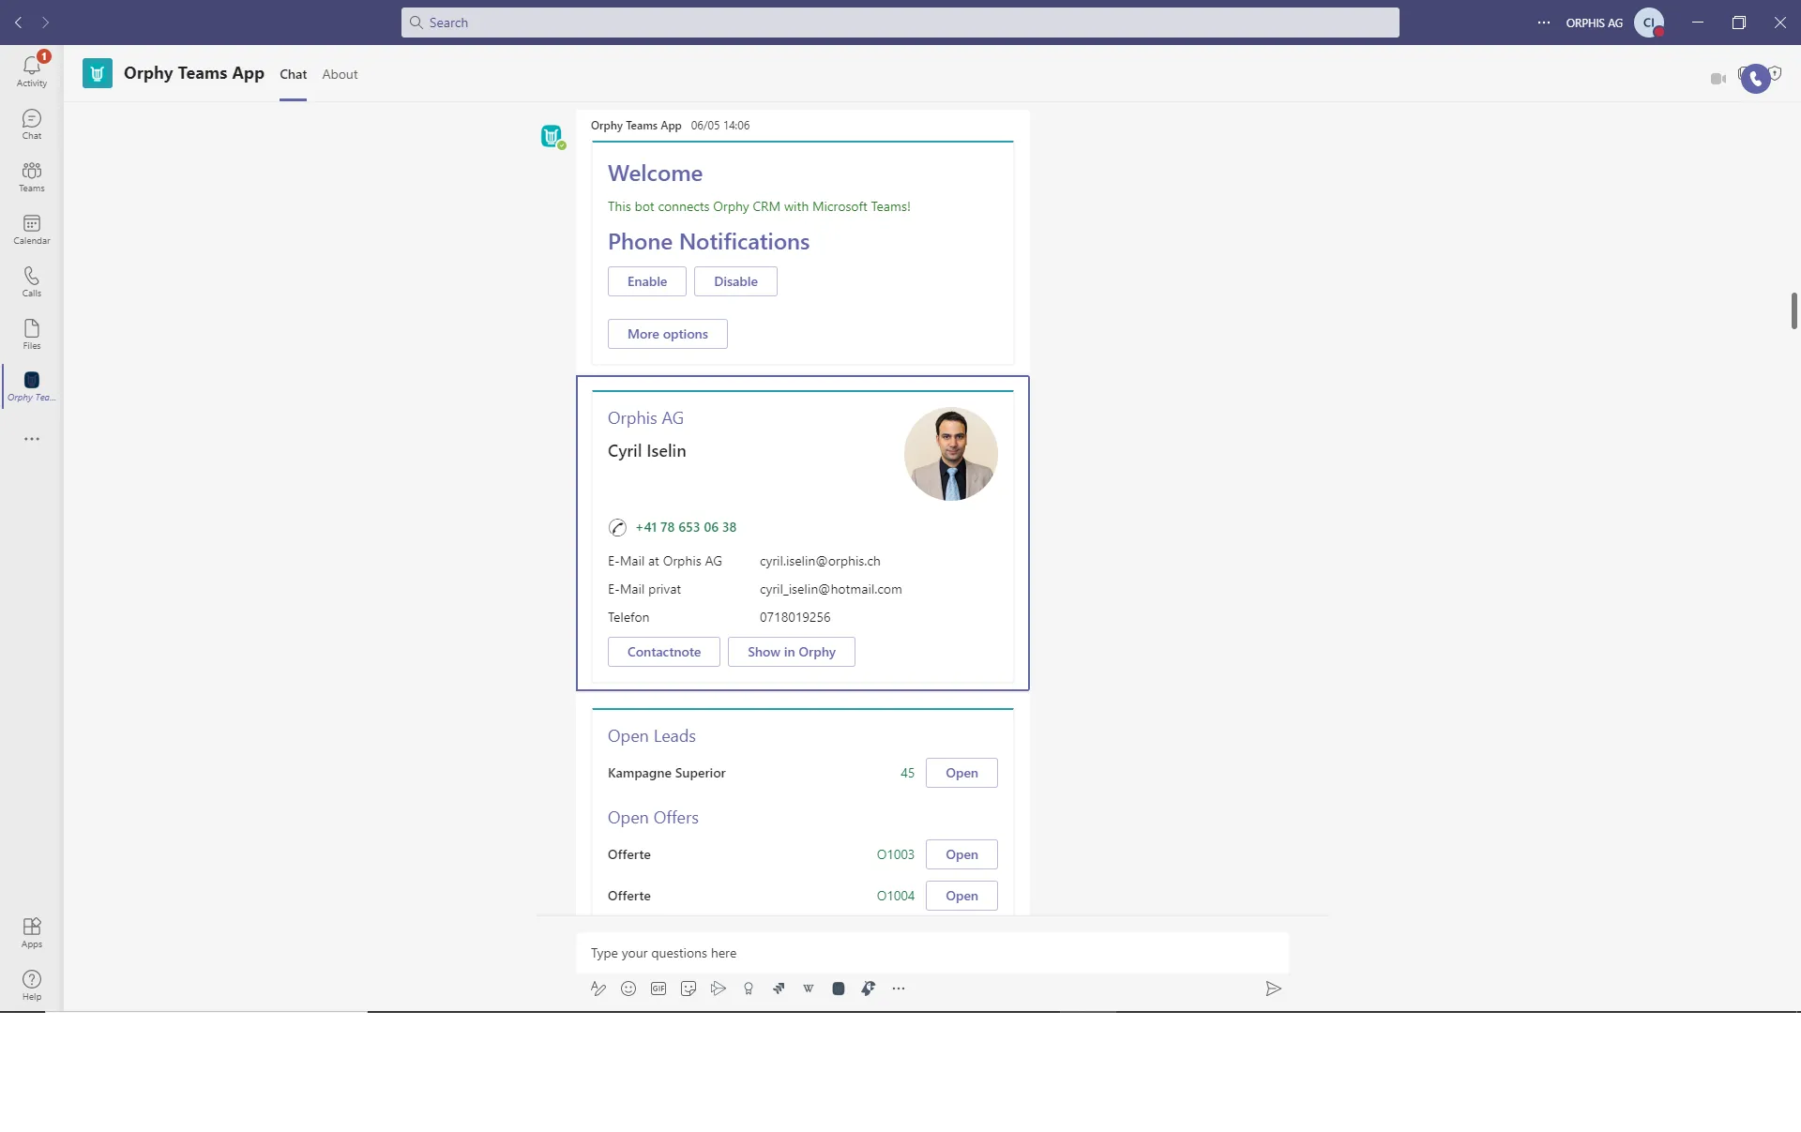Click the email cyril_iselin@hotmail.com
This screenshot has height=1132, width=1801.
(831, 589)
